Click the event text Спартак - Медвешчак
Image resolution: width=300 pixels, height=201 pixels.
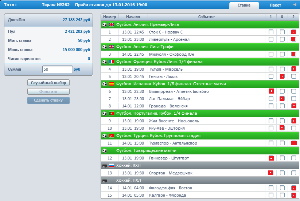[171, 173]
